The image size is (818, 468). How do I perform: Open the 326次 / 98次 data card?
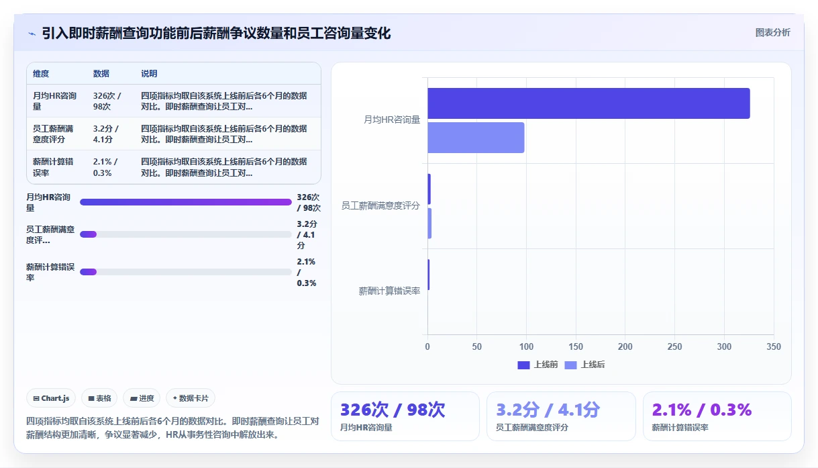click(x=405, y=416)
